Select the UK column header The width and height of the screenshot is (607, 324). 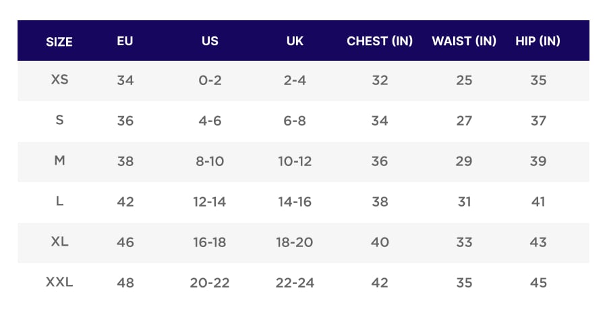pyautogui.click(x=295, y=40)
